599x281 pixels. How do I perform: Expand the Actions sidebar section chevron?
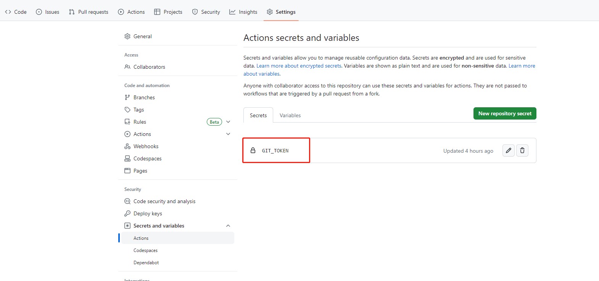coord(228,134)
